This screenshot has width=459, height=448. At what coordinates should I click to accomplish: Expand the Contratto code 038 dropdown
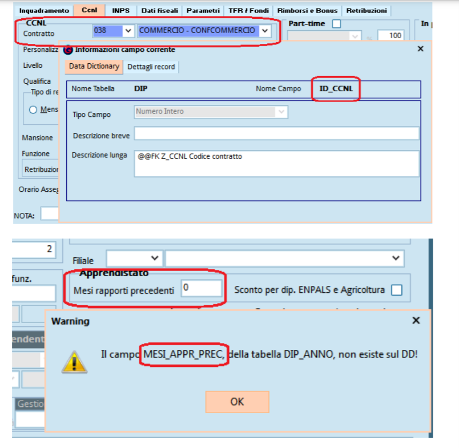(x=128, y=31)
